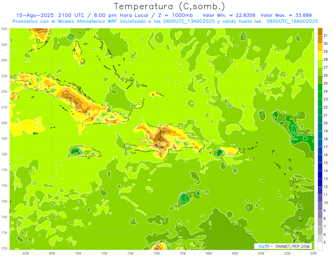Select the '15-Ago-2025' date text
Viewport: 333px width, 257px height.
[35, 15]
